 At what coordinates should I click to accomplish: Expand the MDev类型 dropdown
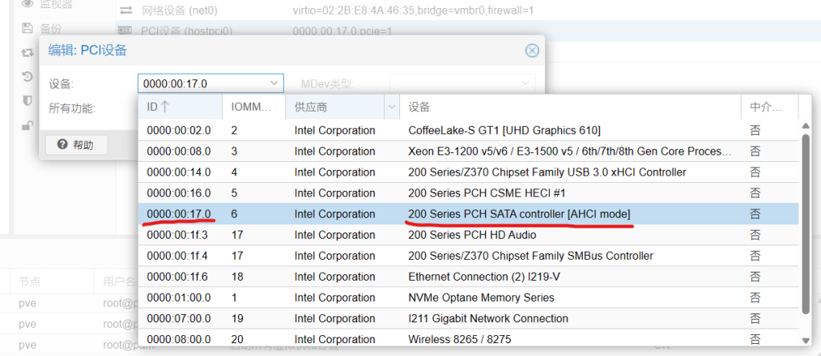(526, 83)
